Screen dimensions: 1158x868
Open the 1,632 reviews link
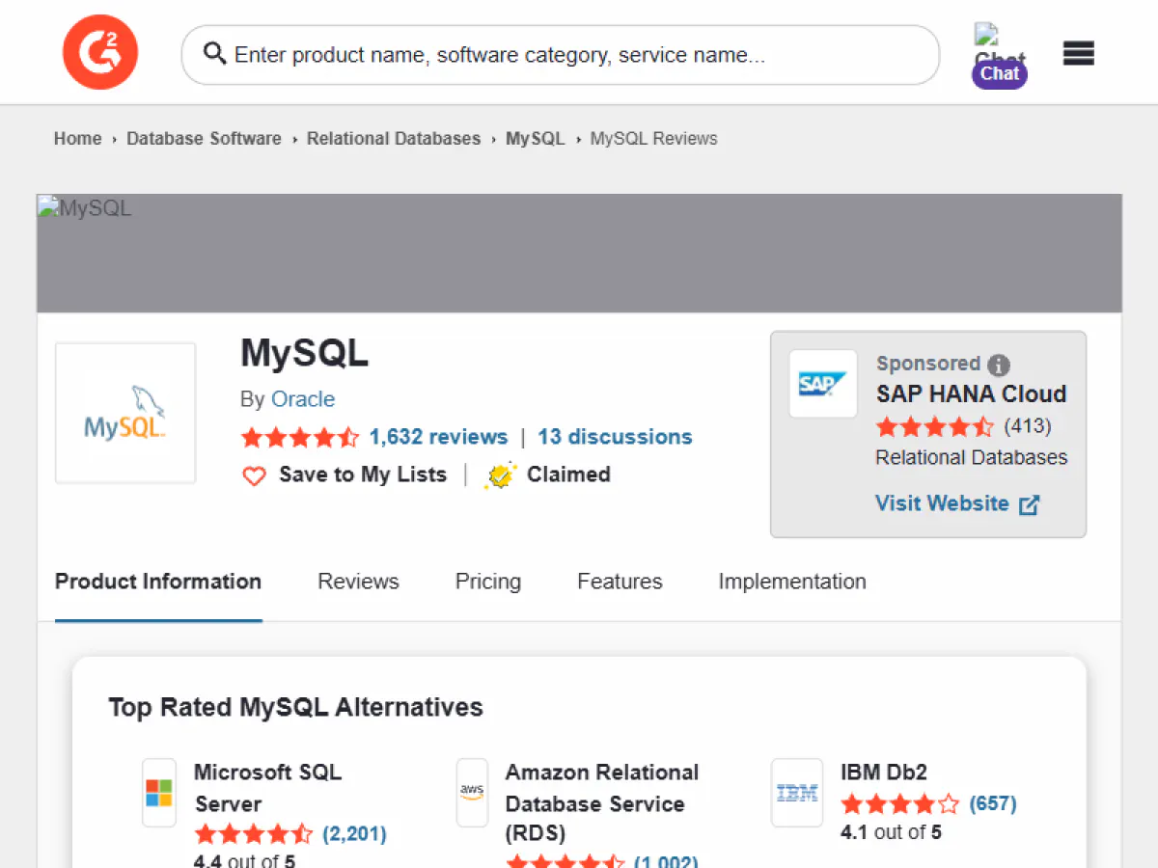pyautogui.click(x=438, y=437)
